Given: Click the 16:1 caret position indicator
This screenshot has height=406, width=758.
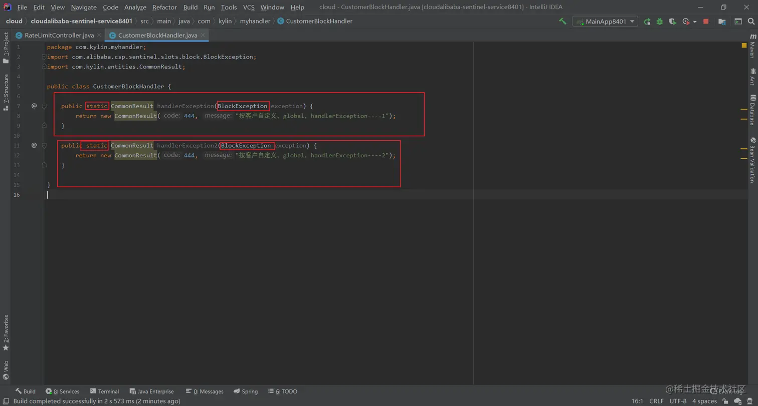Looking at the screenshot, I should pos(637,401).
